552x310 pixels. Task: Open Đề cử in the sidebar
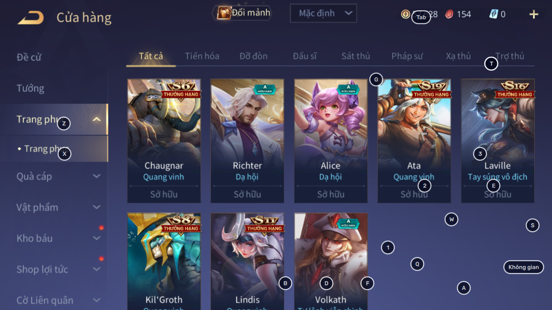point(29,57)
